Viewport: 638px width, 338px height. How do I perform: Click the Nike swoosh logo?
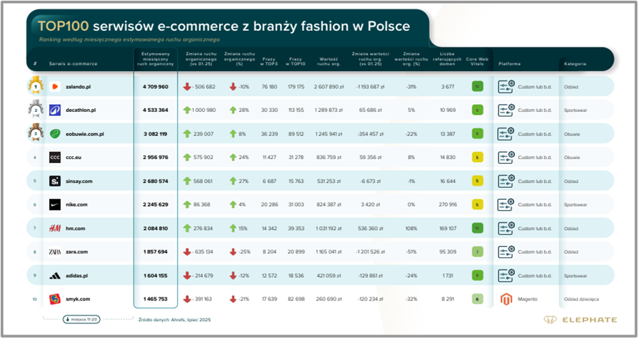[55, 205]
